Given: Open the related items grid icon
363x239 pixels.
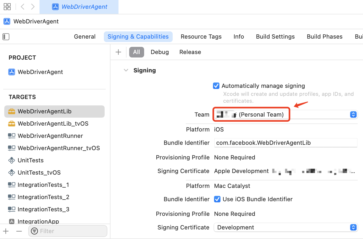Looking at the screenshot, I should click(x=7, y=7).
